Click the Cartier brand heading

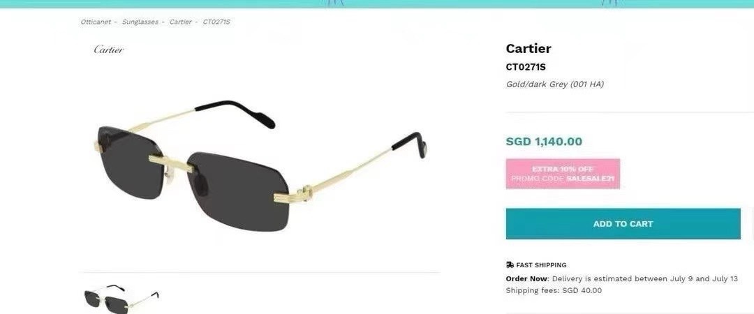[528, 49]
